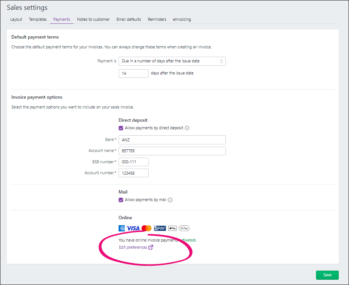Open the Templates tab
Image resolution: width=349 pixels, height=285 pixels.
coord(38,19)
